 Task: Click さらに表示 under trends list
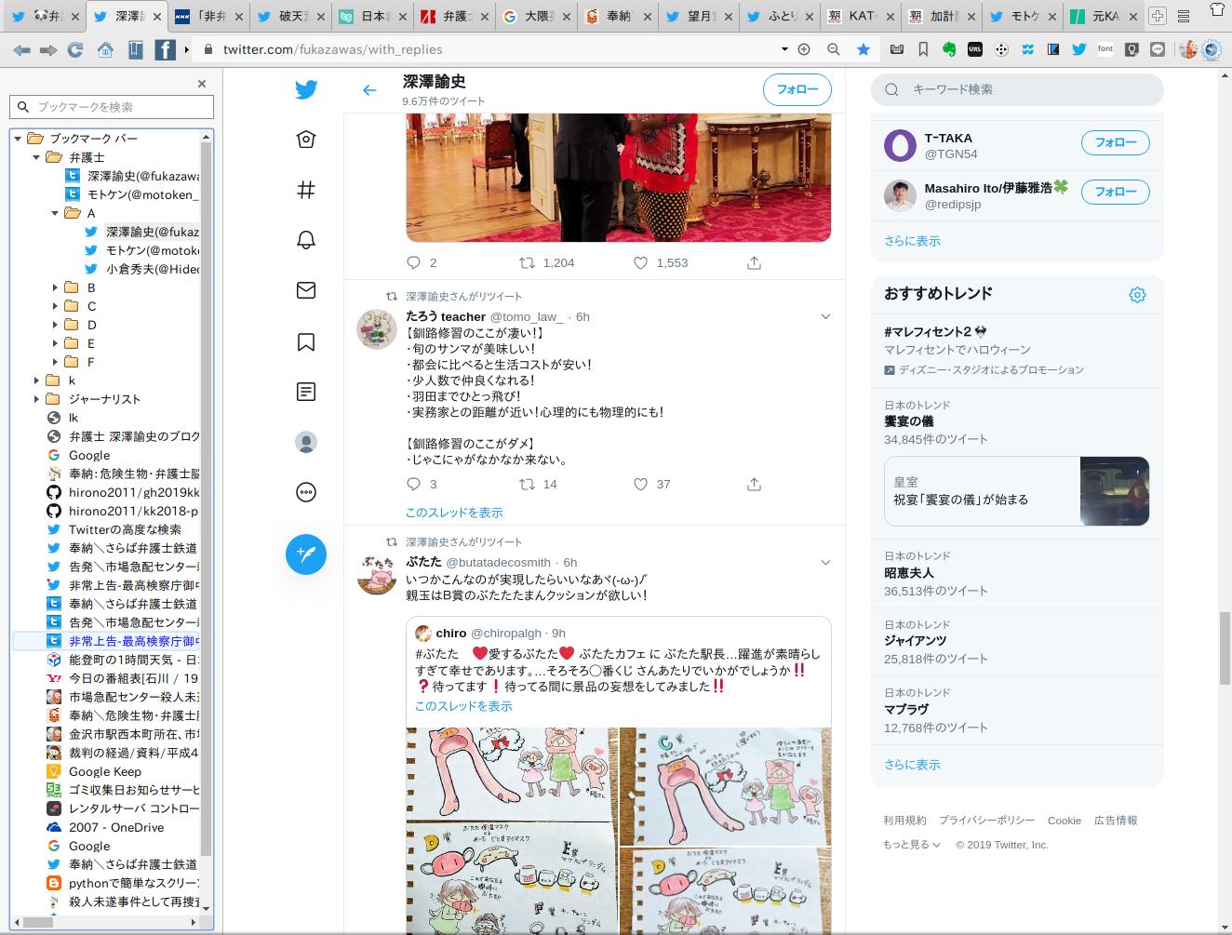912,765
